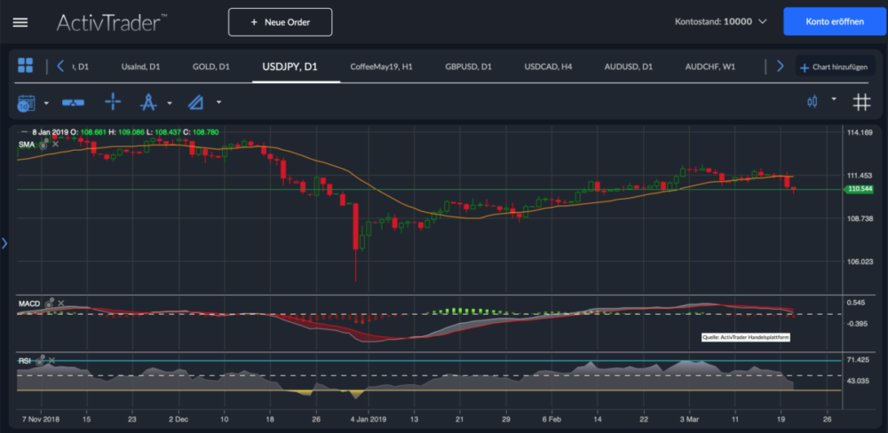Switch to AUDCHF, W1 chart tab
The image size is (888, 433).
coord(710,67)
